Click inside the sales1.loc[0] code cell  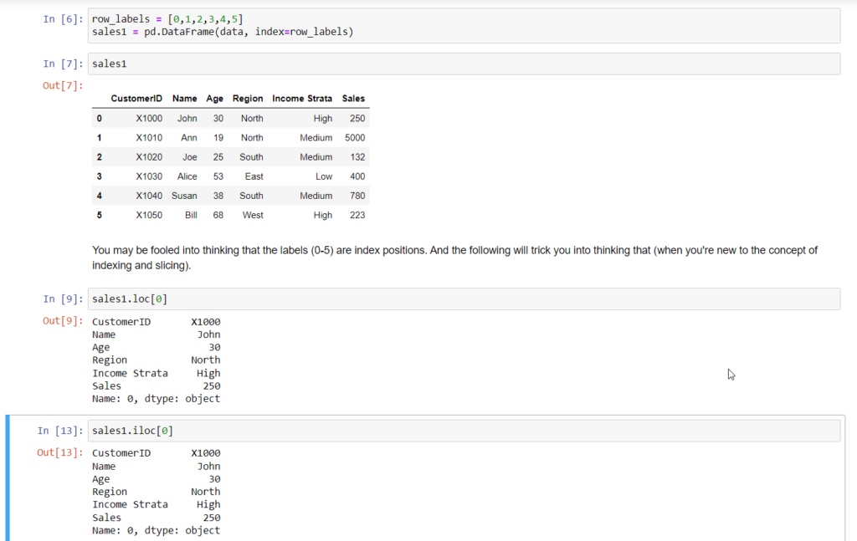251,299
